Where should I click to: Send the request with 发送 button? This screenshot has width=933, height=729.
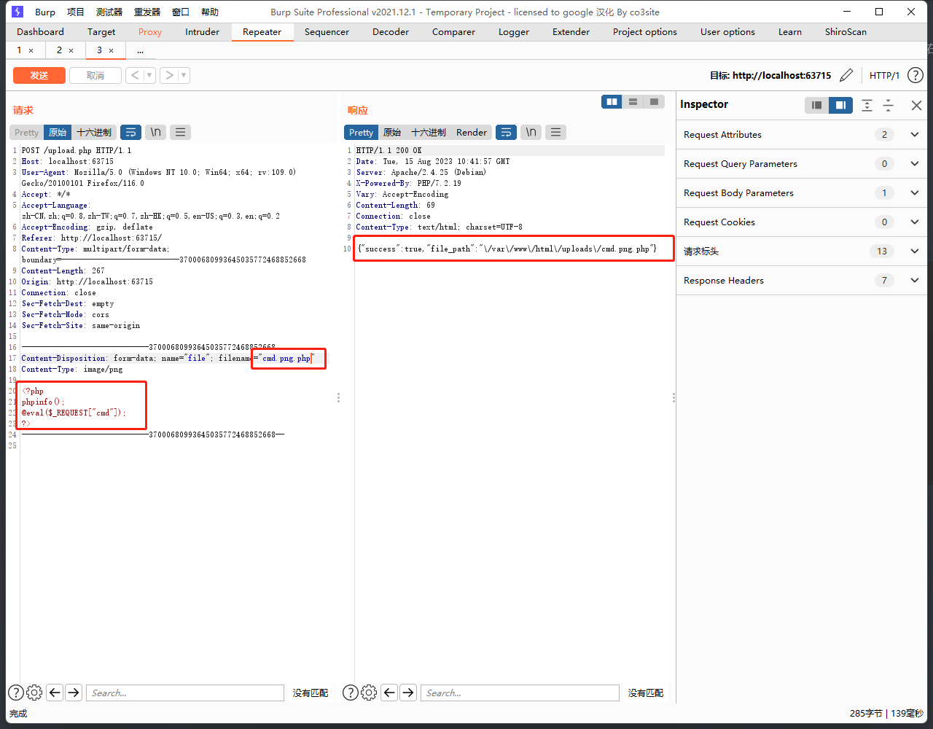pos(39,75)
